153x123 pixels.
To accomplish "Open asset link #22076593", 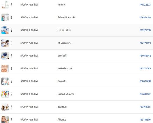I will click(145, 43).
